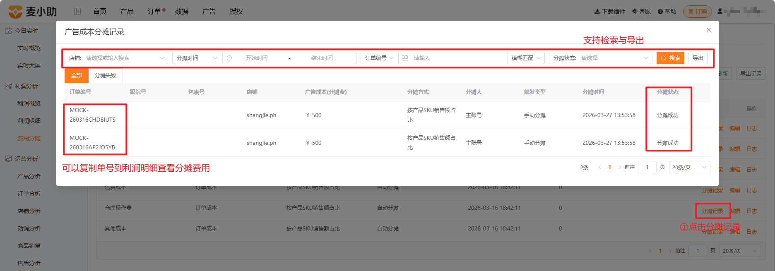775x271 pixels.
Task: Close the 广告成本分摊记录 dialog
Action: [x=709, y=30]
